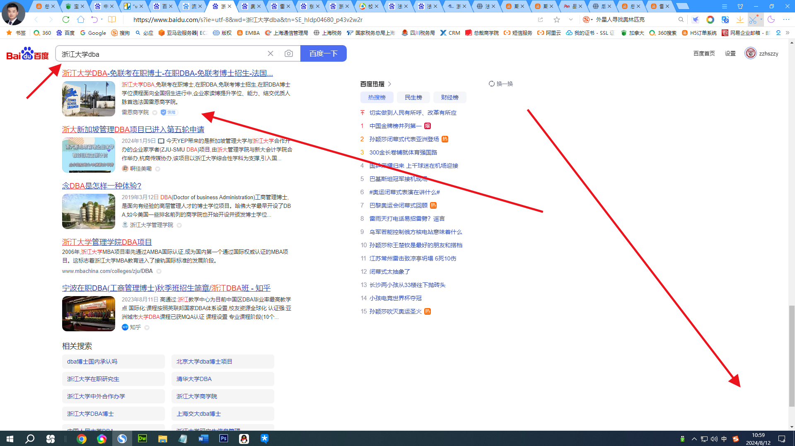Screen dimensions: 795x446
Task: Open the in-page search magnifier icon
Action: [x=681, y=19]
